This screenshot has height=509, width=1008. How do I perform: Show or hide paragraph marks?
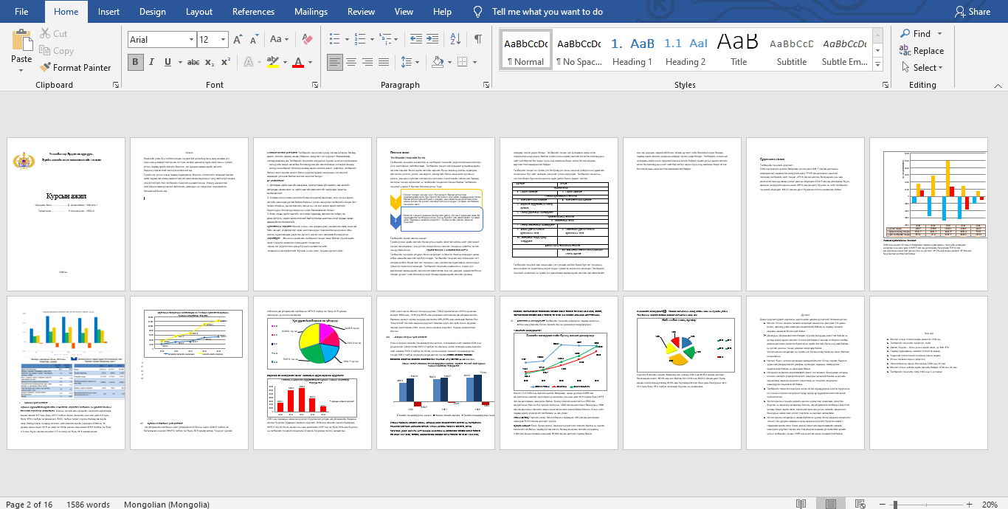478,40
